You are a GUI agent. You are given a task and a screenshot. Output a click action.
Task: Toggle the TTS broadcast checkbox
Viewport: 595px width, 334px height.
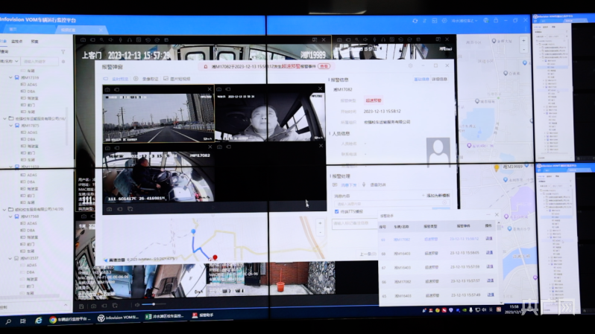tap(336, 212)
